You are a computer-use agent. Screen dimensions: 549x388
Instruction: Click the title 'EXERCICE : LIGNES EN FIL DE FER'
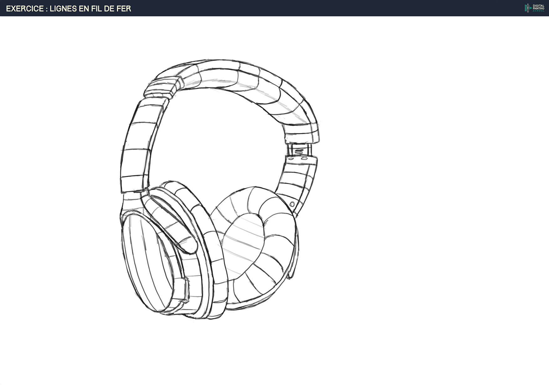(x=70, y=8)
